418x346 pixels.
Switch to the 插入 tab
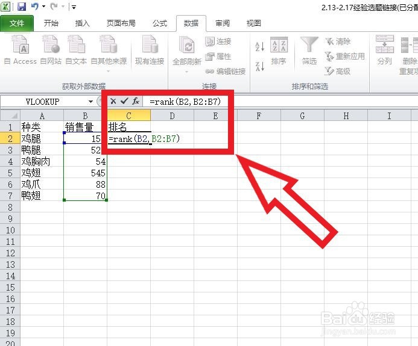pyautogui.click(x=82, y=23)
